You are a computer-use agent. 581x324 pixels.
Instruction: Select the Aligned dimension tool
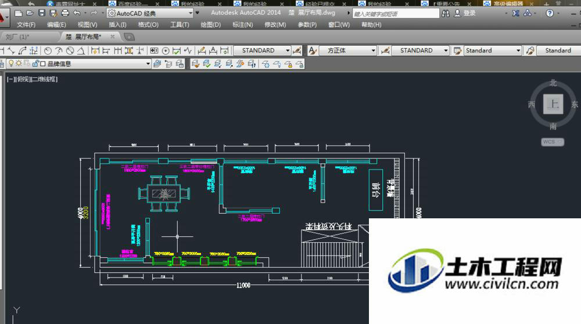[x=11, y=51]
